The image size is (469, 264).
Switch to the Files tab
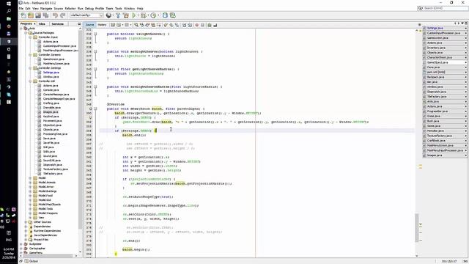click(42, 23)
